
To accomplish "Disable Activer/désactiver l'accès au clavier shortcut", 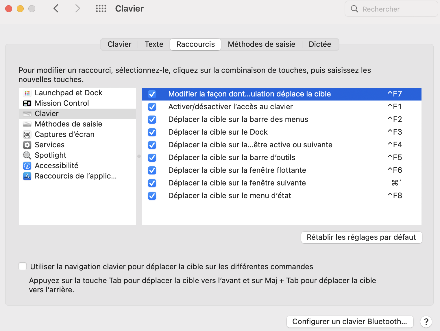I will pos(152,107).
